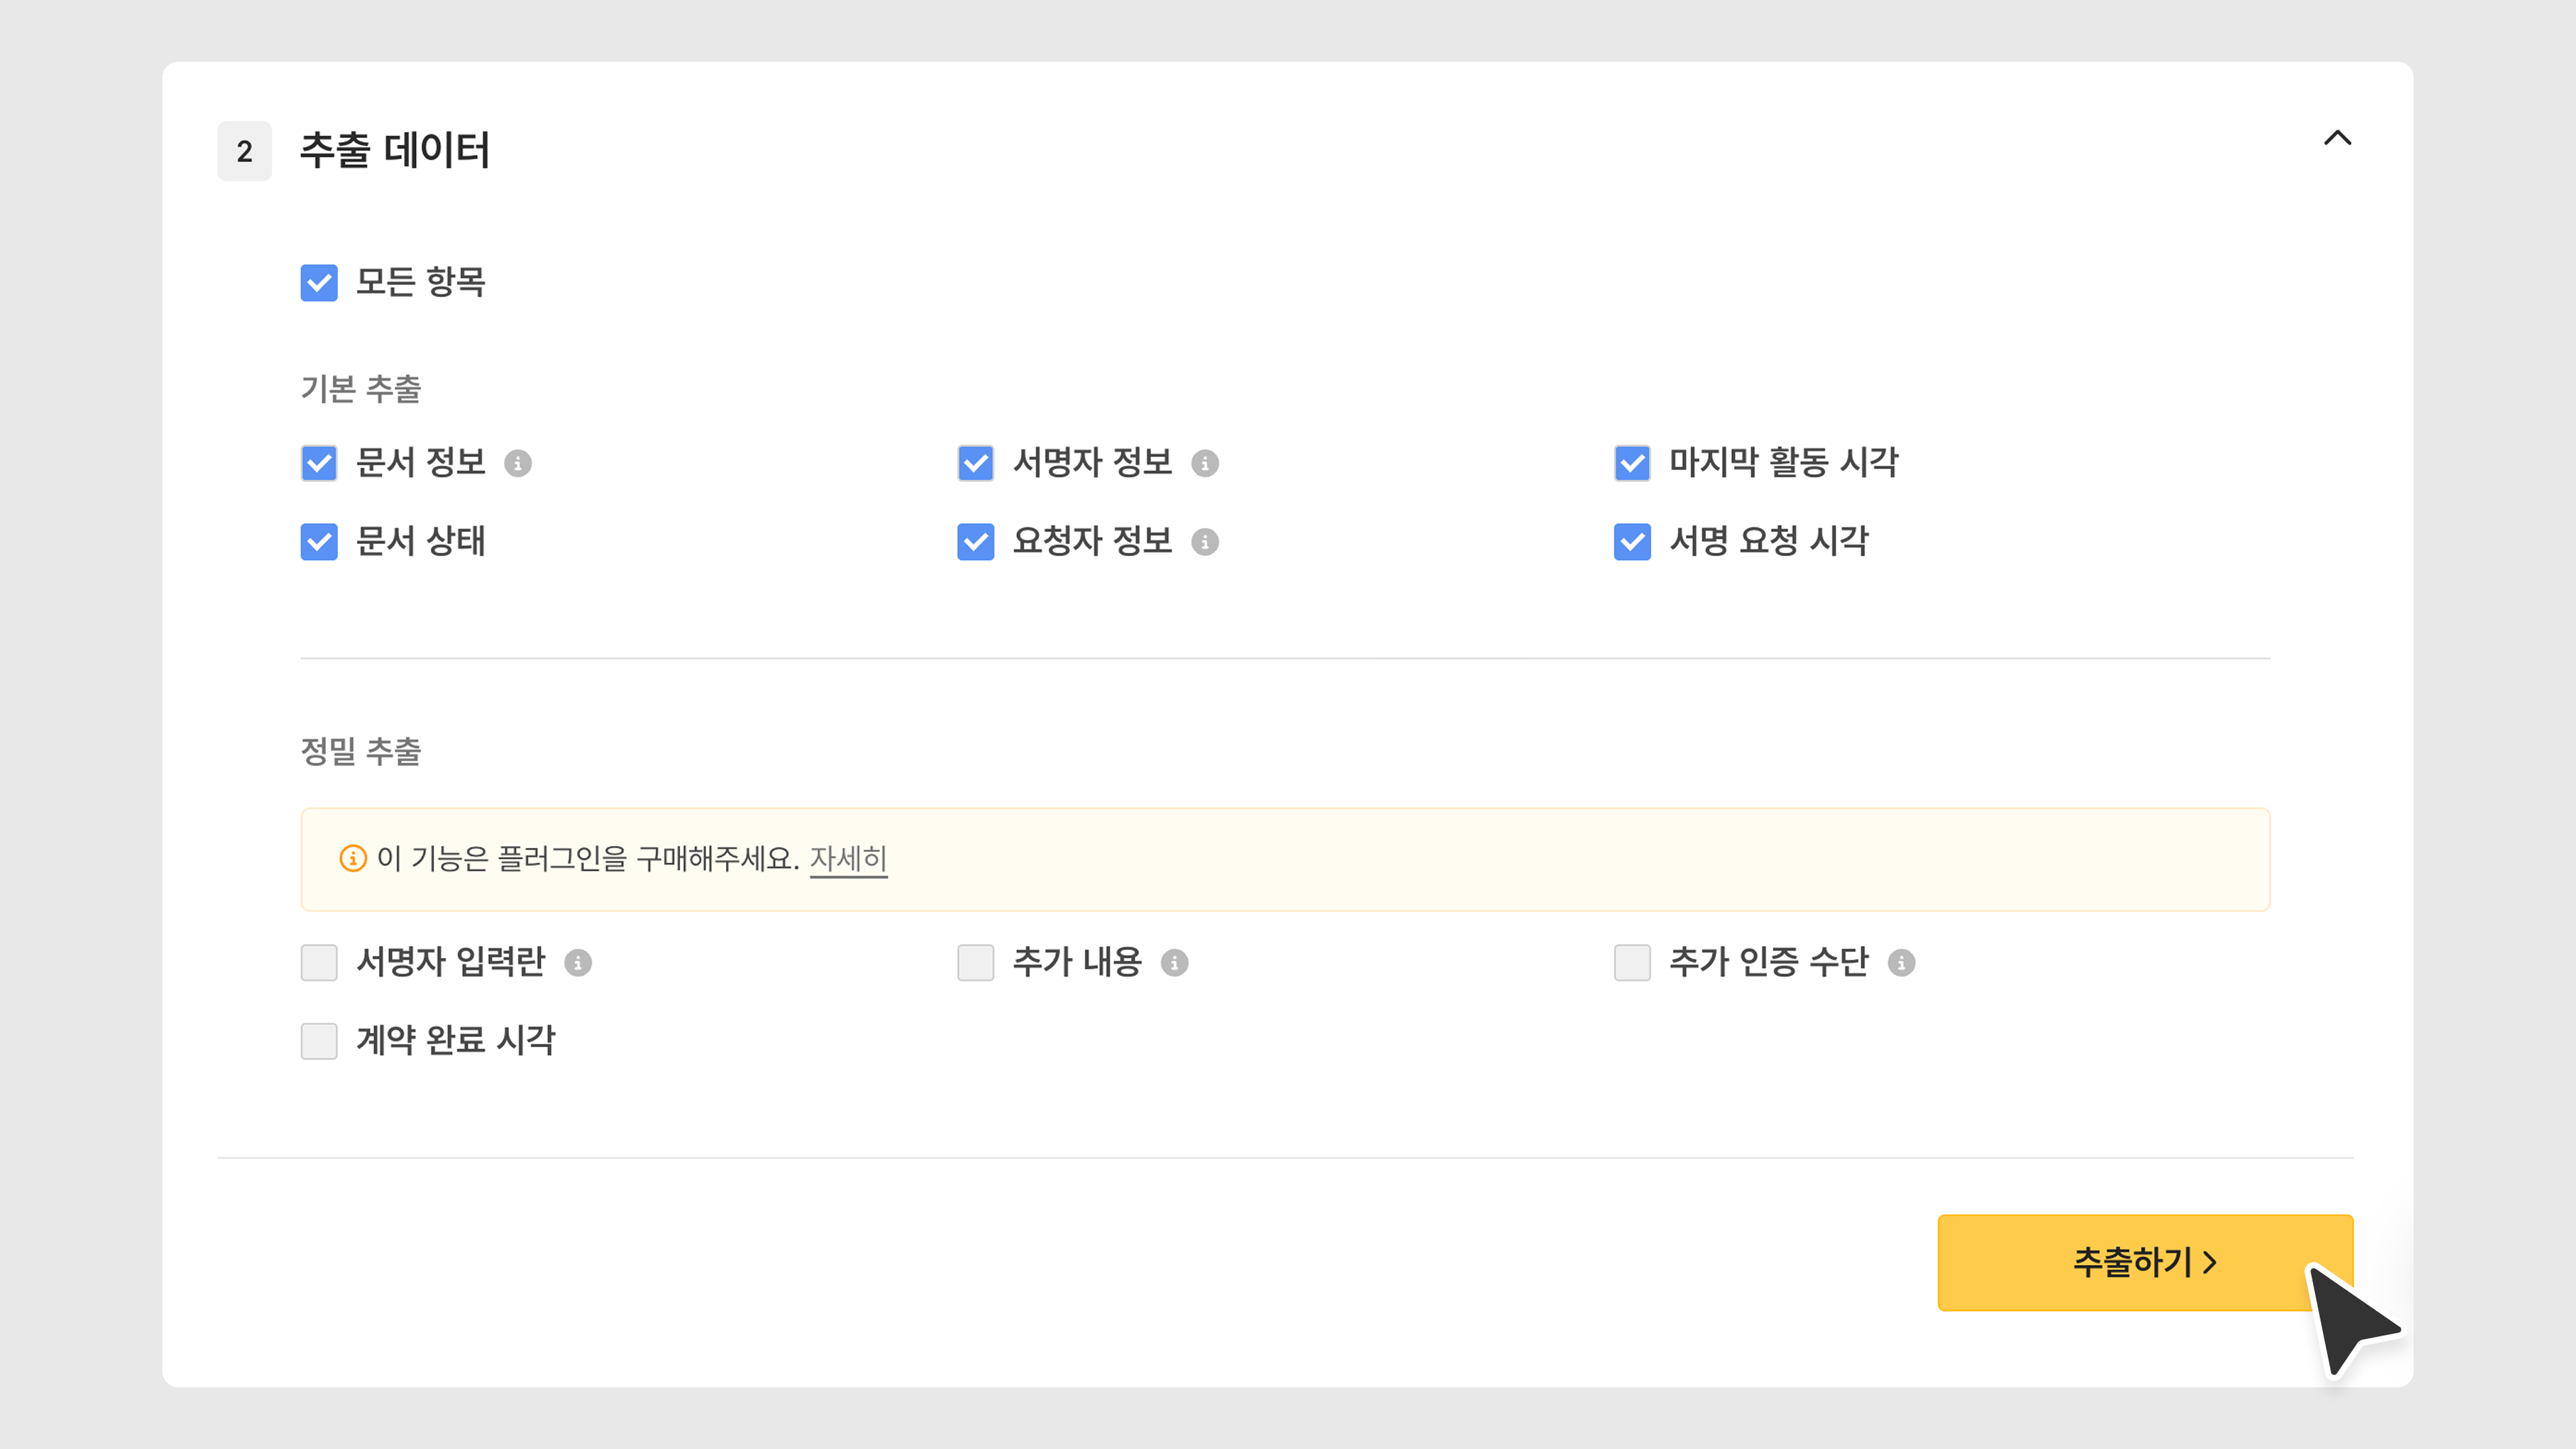Toggle 서명 요청 시각 checkbox
The height and width of the screenshot is (1449, 2576).
coord(1632,542)
